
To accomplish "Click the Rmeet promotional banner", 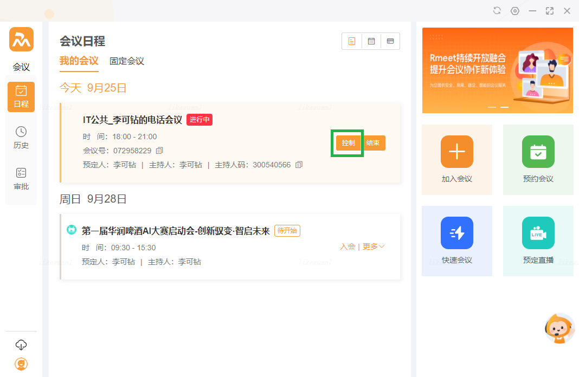I will point(497,70).
